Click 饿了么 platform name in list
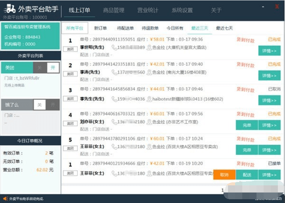This screenshot has height=203, width=285. click(x=12, y=105)
